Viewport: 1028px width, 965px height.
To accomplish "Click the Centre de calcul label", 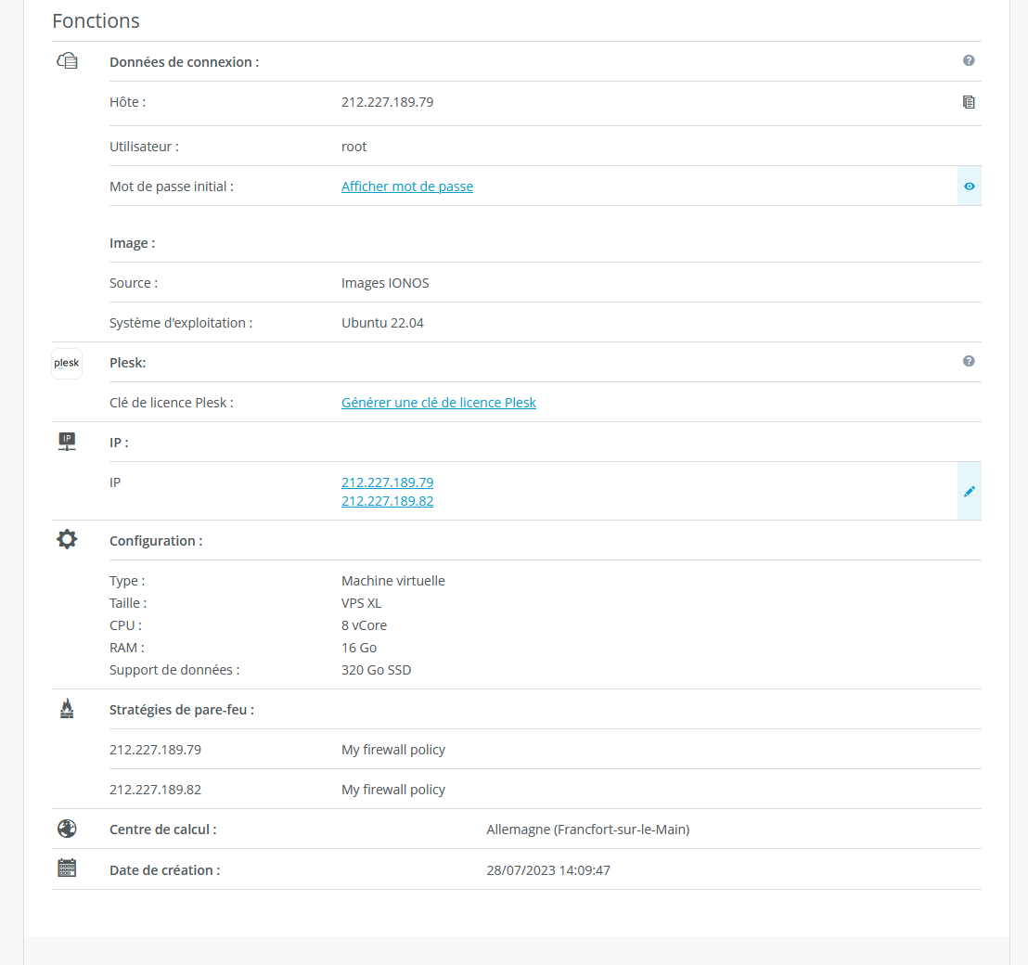I will click(162, 830).
